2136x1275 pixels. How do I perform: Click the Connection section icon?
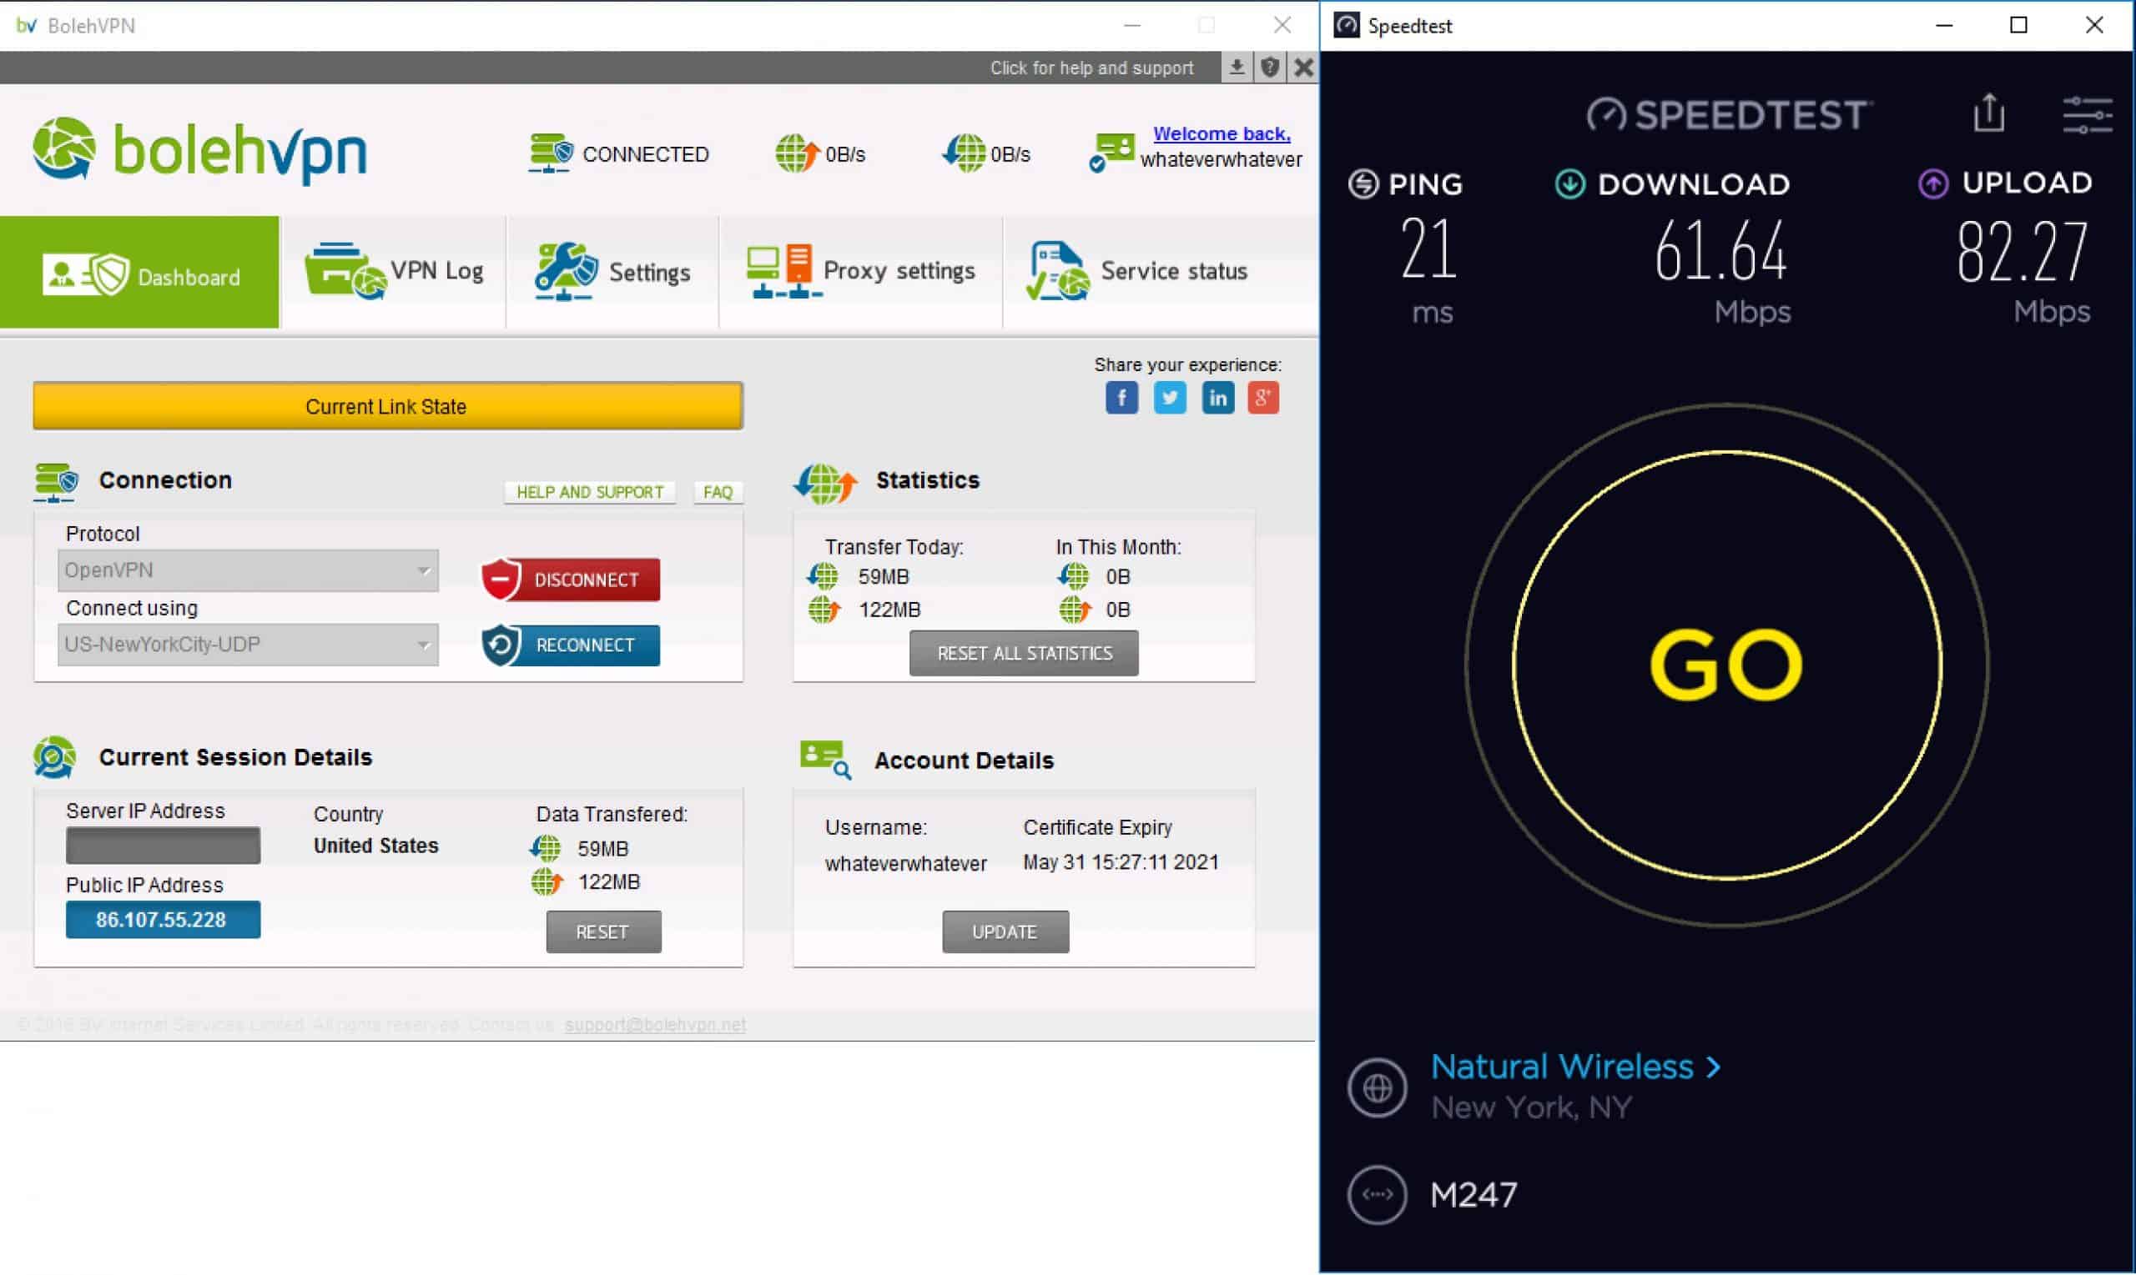[x=57, y=482]
